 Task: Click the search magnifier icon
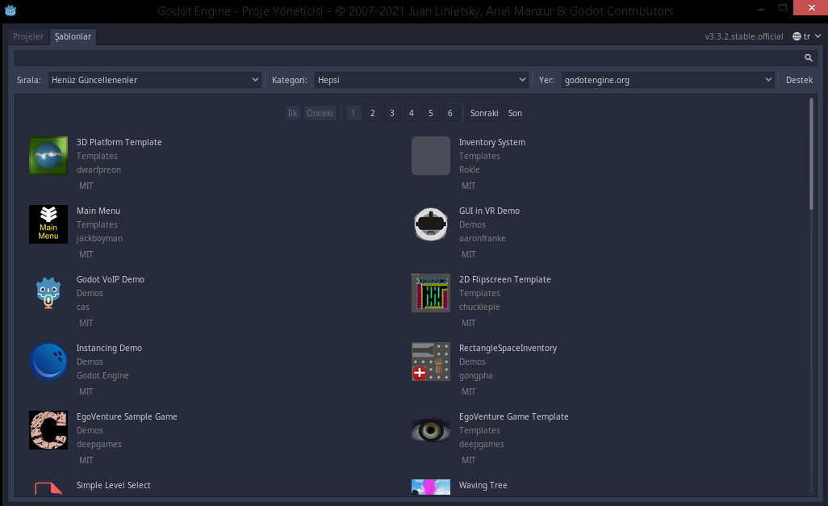click(808, 58)
